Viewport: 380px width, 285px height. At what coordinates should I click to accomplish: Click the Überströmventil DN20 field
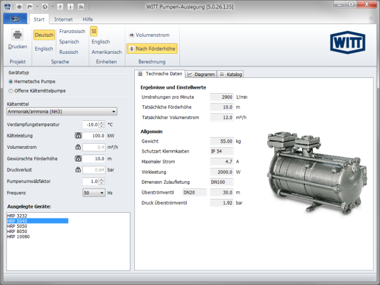[194, 193]
